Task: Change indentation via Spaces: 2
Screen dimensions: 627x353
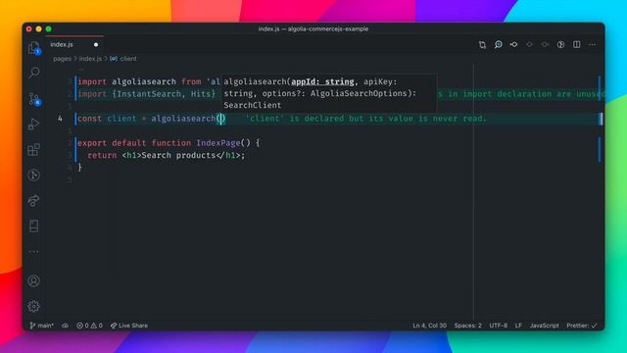Action: [x=468, y=326]
